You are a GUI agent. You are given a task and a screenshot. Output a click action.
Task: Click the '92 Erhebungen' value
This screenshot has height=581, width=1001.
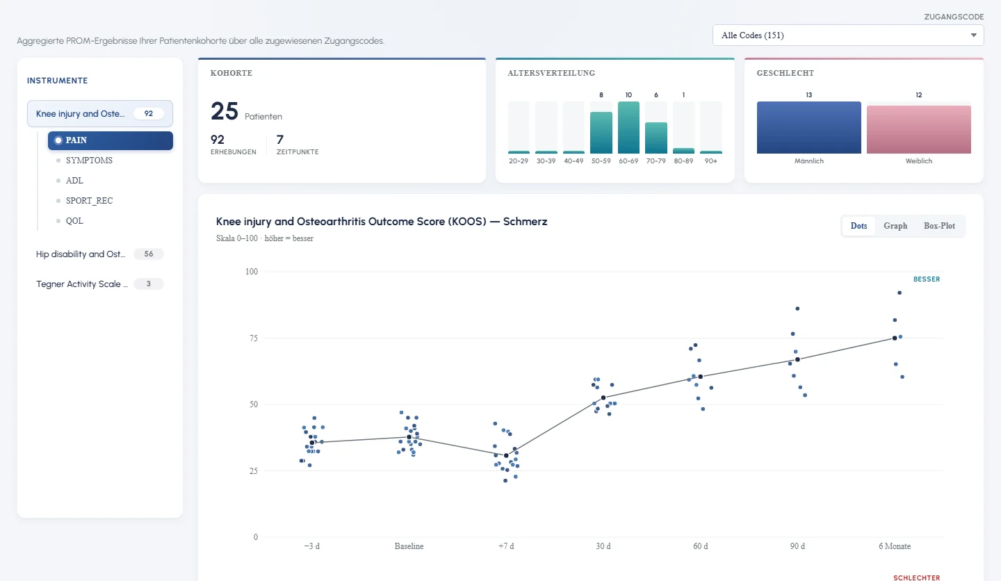pyautogui.click(x=233, y=145)
